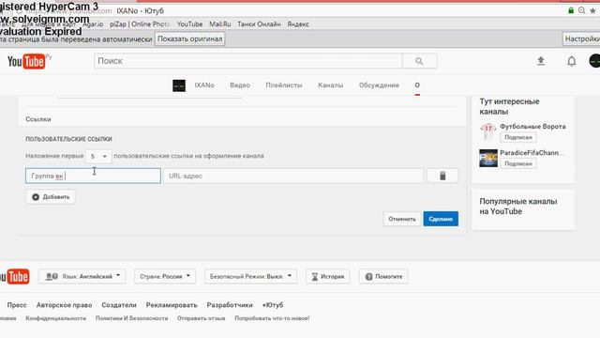Switch to the IXANo channel home tab

tap(204, 85)
